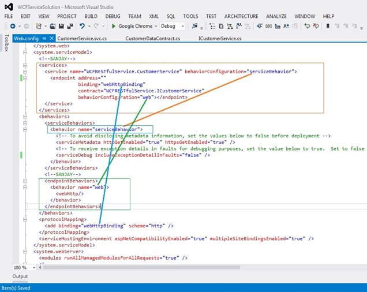
Task: Click the includeExceptionDetailInFaults attribute text
Action: click(x=137, y=155)
